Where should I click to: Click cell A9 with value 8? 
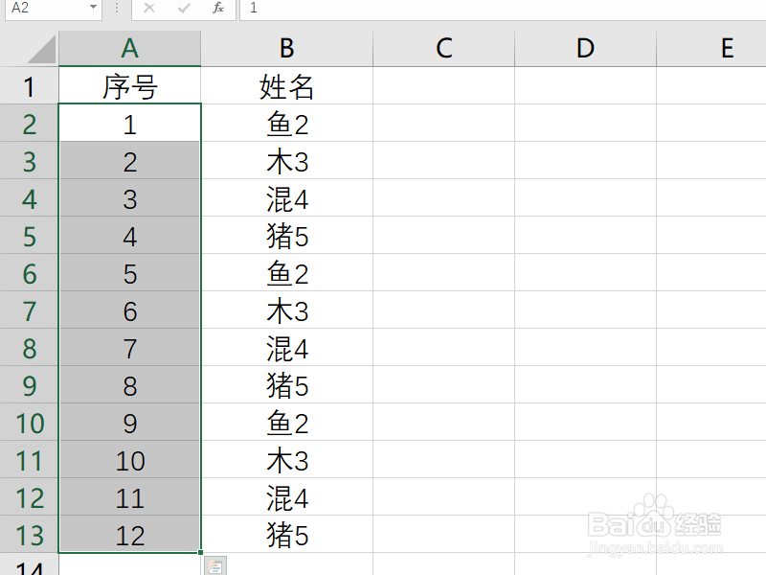click(x=129, y=385)
